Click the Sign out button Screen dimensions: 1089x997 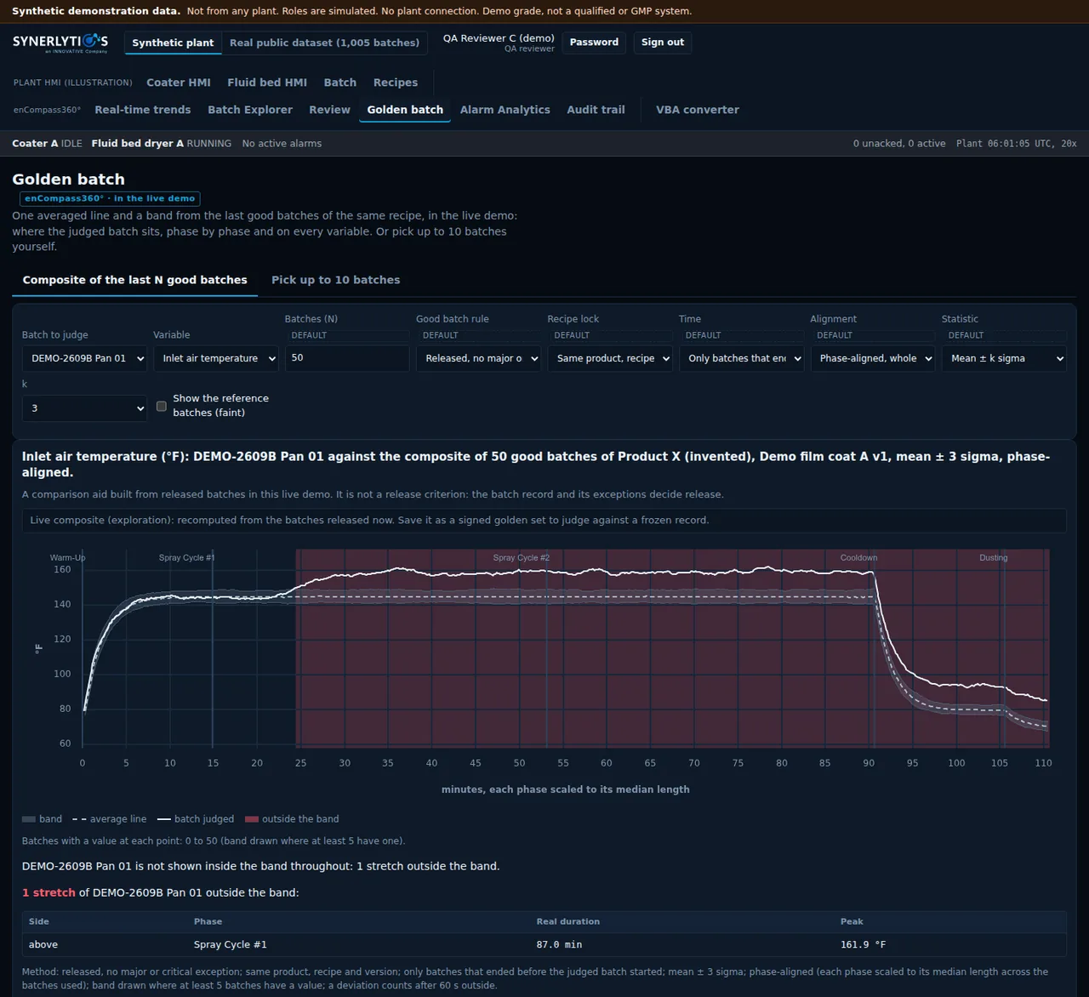point(663,43)
